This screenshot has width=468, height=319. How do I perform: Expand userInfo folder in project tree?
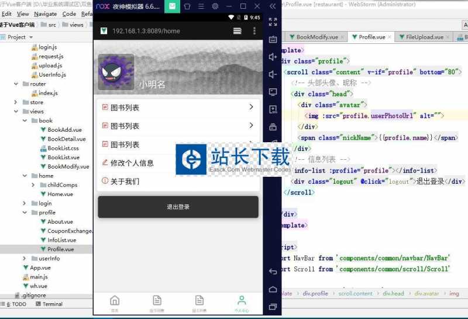25,258
